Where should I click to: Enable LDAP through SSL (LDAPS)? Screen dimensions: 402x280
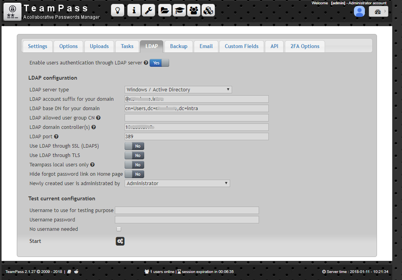point(134,146)
